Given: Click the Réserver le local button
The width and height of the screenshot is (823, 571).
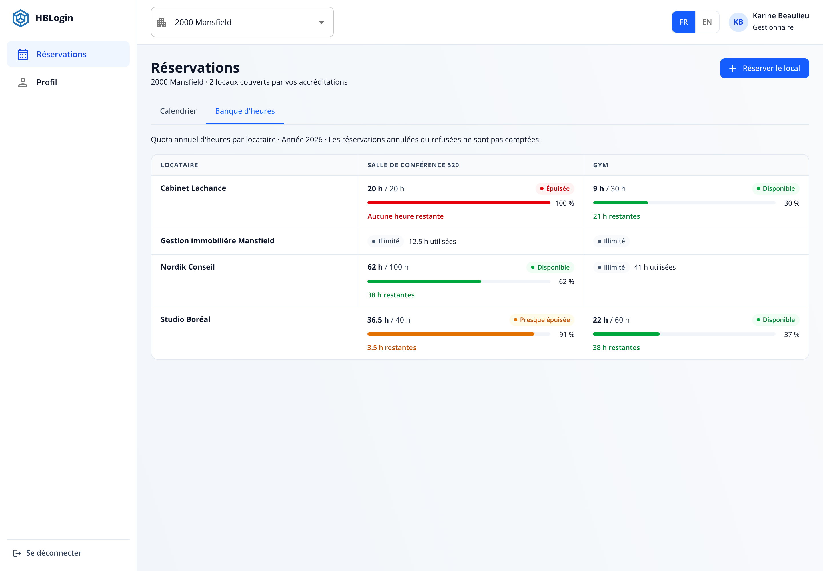Looking at the screenshot, I should click(764, 68).
